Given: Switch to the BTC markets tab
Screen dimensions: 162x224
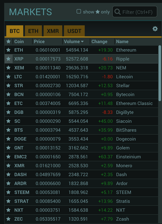Looking at the screenshot, I should tap(15, 31).
